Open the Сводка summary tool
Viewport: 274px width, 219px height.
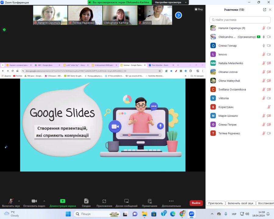point(86,203)
